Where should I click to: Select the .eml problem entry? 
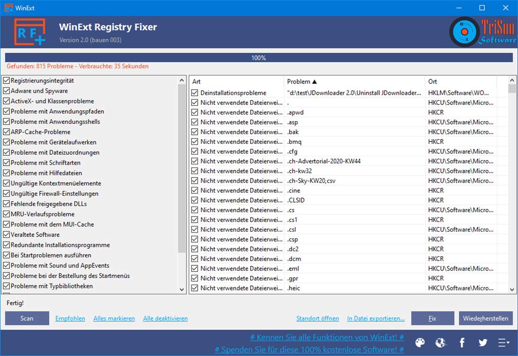293,268
